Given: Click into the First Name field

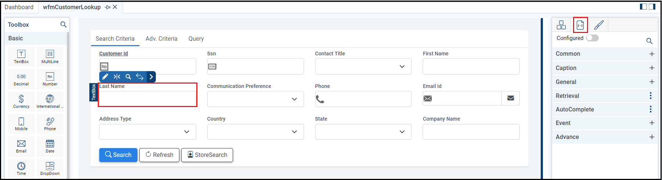Looking at the screenshot, I should [471, 67].
